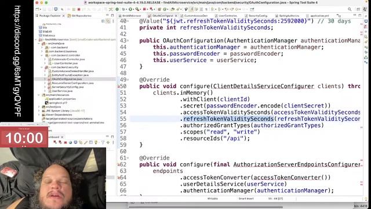Expand the JRE System Library node
This screenshot has width=371, height=209.
point(39,111)
